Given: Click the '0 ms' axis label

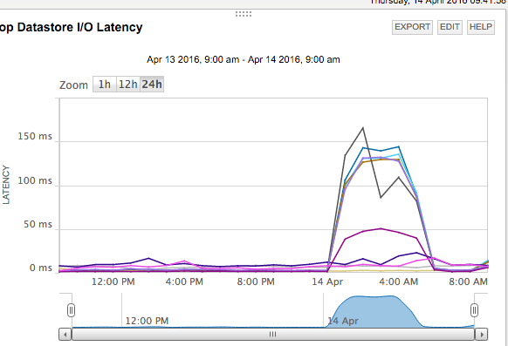Looking at the screenshot, I should pyautogui.click(x=41, y=268).
